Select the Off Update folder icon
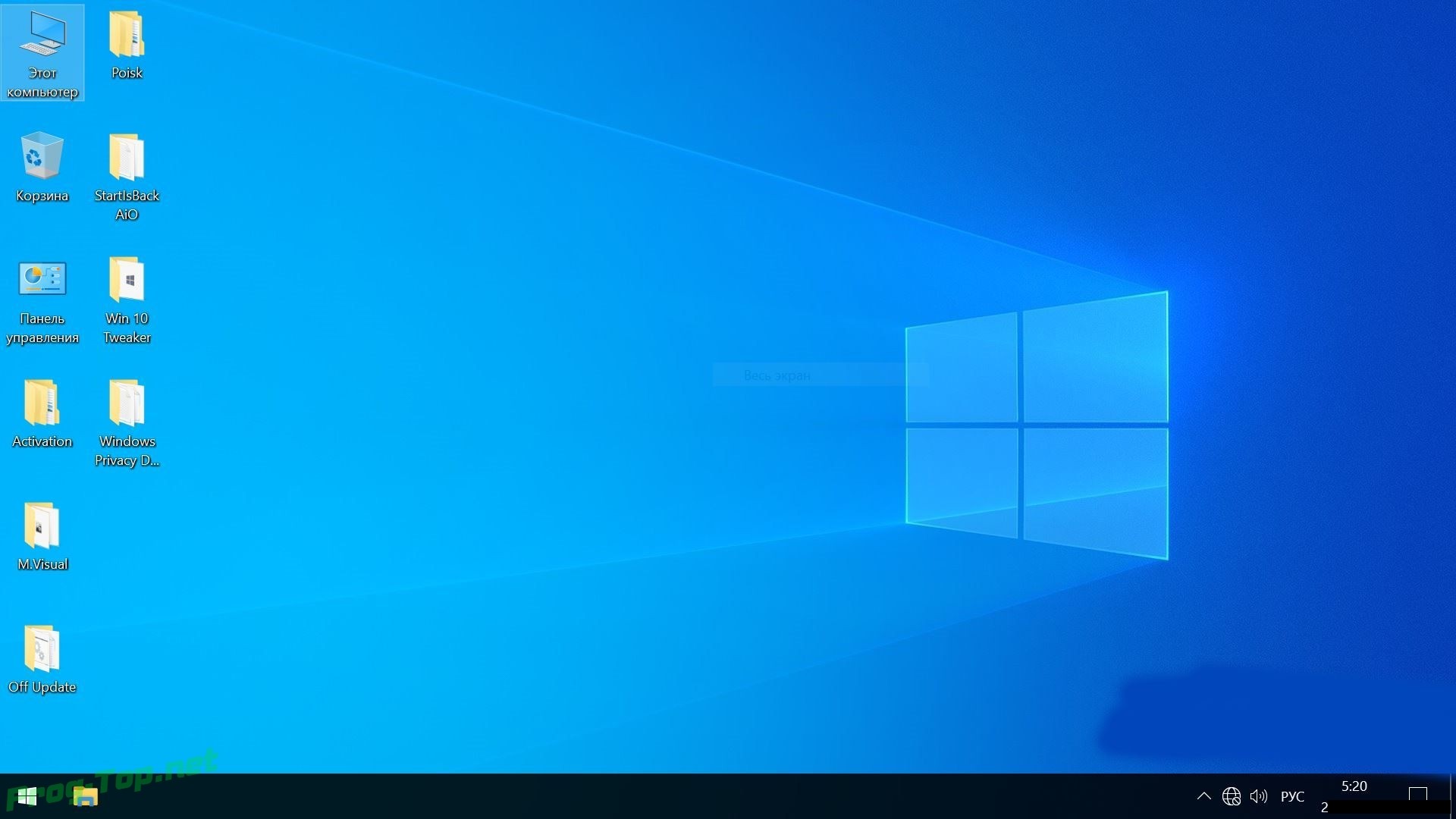The width and height of the screenshot is (1456, 819). [42, 658]
